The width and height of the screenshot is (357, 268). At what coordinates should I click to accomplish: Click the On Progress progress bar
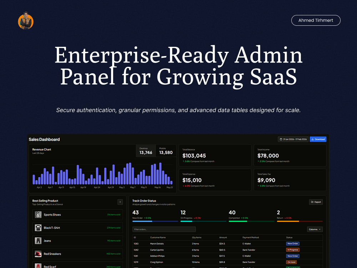(203, 221)
